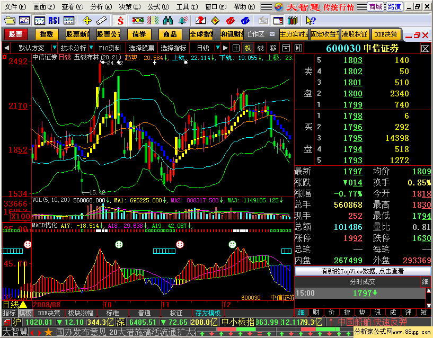This screenshot has height=338, width=433.
Task: Click the red dollar sign icon
Action: click(x=120, y=21)
